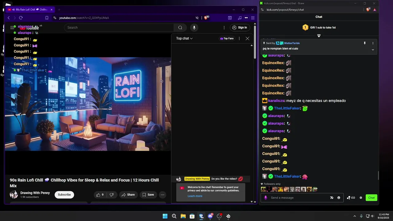The width and height of the screenshot is (393, 221).
Task: Reload the YouTube page in the browser
Action: tap(21, 18)
